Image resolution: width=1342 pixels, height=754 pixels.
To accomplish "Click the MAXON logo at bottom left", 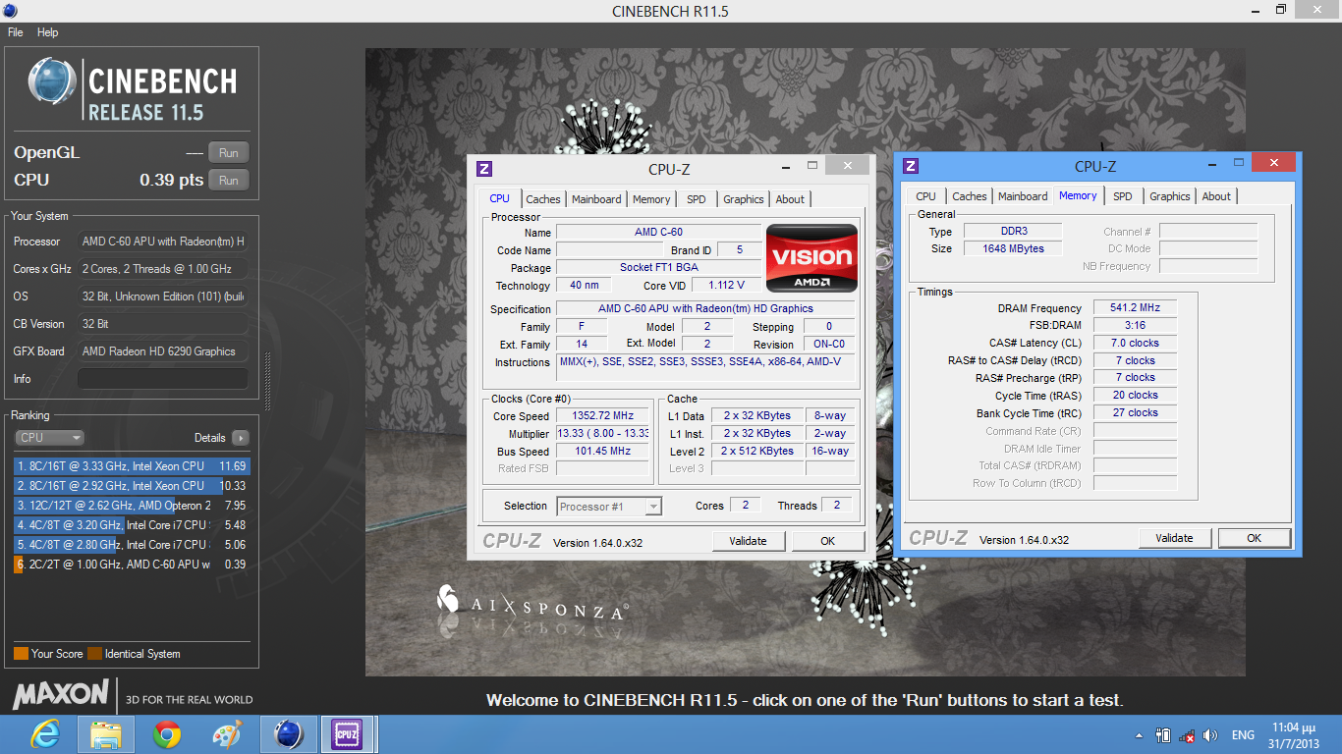I will [61, 695].
